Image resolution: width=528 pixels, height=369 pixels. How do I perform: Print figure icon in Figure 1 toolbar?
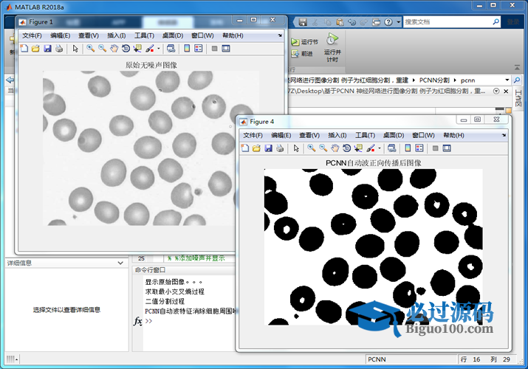59,49
